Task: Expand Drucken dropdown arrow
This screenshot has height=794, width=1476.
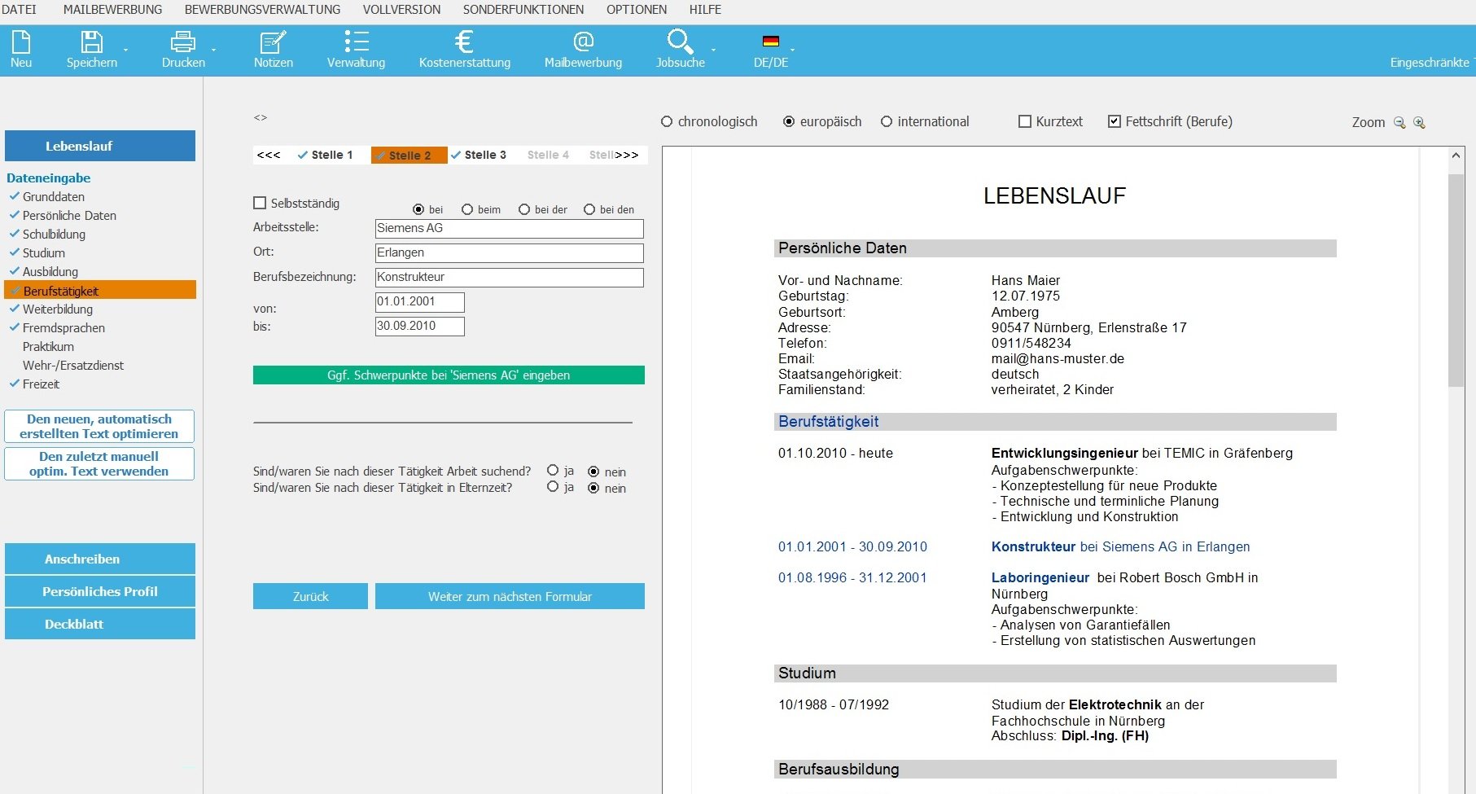Action: click(214, 50)
